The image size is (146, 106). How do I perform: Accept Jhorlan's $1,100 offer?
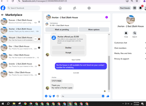pos(68,53)
